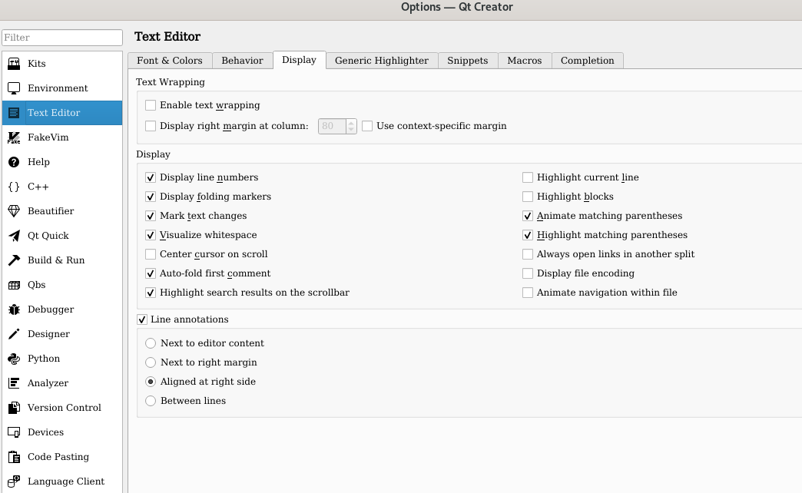Open the Kits settings icon
802x493 pixels.
point(14,64)
